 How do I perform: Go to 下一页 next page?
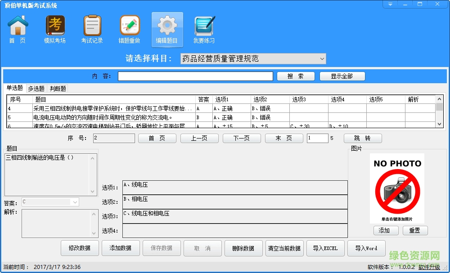[241, 139]
